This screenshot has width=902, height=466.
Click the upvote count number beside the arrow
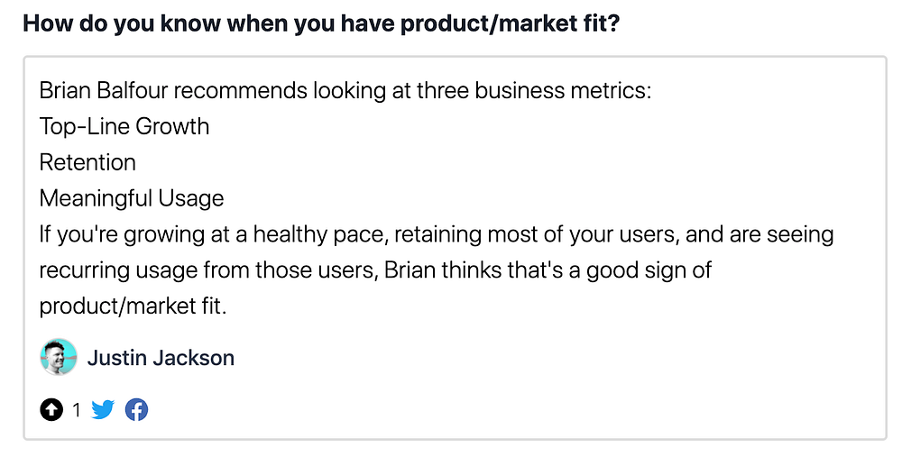click(77, 410)
